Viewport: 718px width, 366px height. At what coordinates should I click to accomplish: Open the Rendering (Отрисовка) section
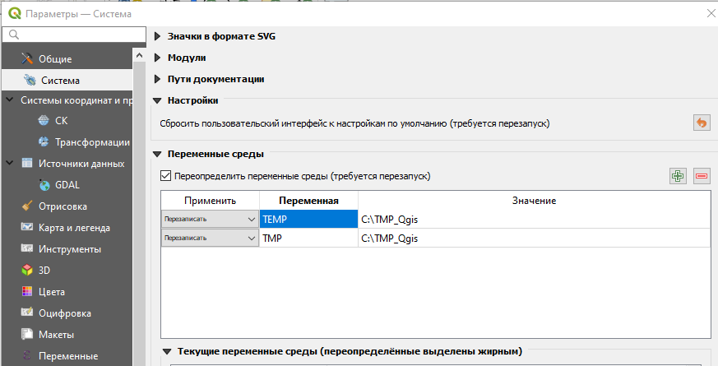(x=63, y=206)
